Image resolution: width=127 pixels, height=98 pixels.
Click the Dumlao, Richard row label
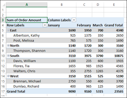tap(26, 86)
